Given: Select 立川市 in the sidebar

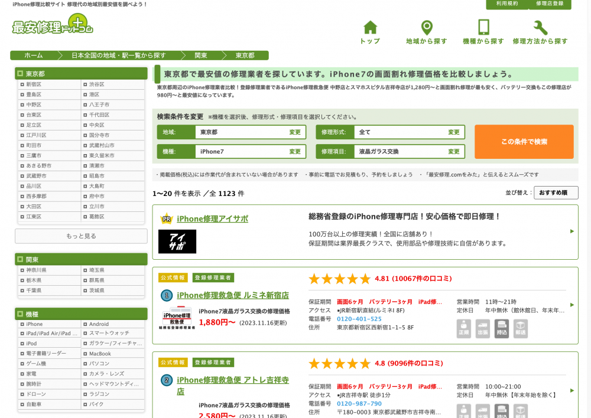Looking at the screenshot, I should pyautogui.click(x=97, y=207).
